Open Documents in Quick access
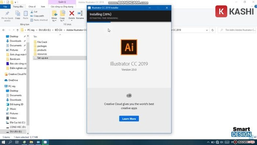 15,46
